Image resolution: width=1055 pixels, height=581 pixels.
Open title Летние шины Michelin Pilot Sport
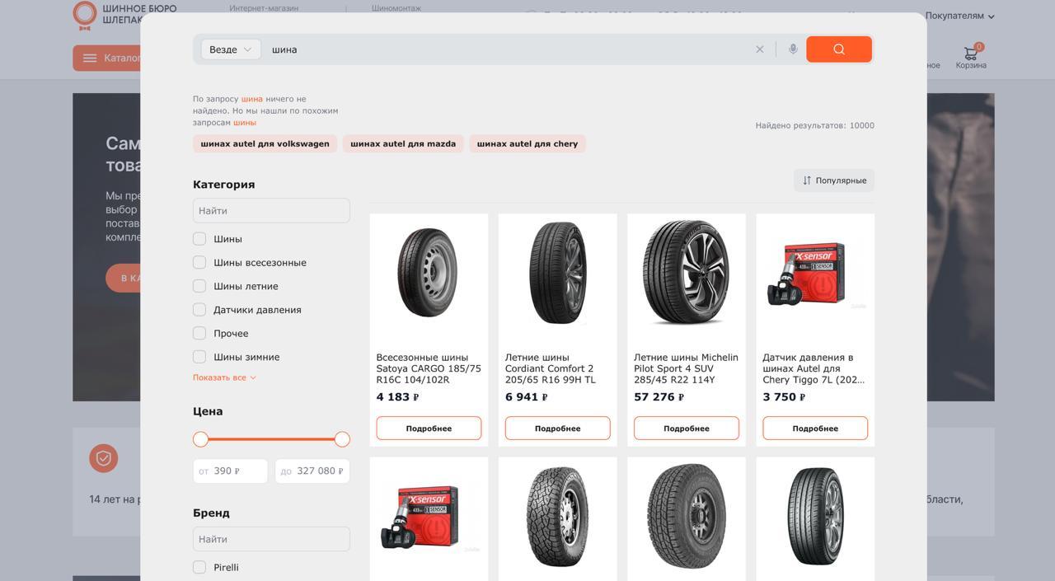pyautogui.click(x=686, y=368)
